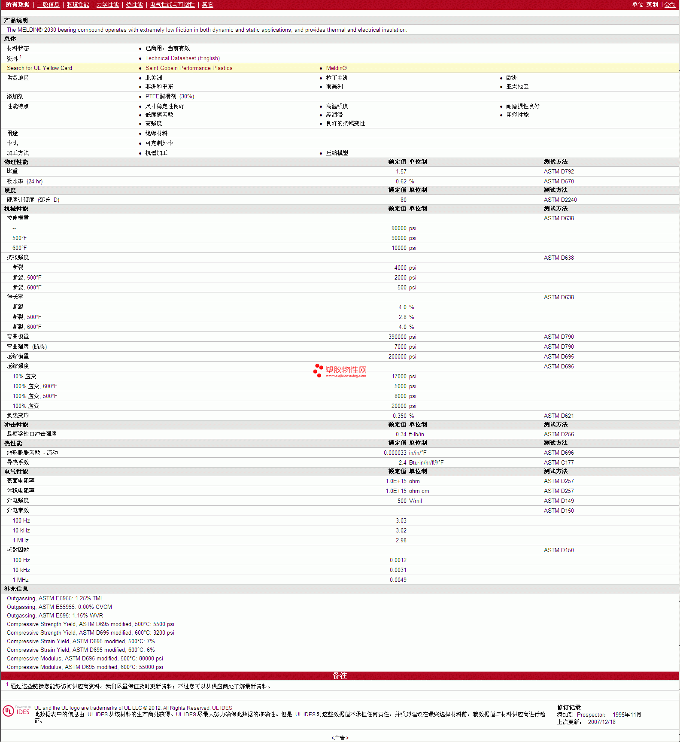Click the 亚太地区 availability entry

click(517, 86)
